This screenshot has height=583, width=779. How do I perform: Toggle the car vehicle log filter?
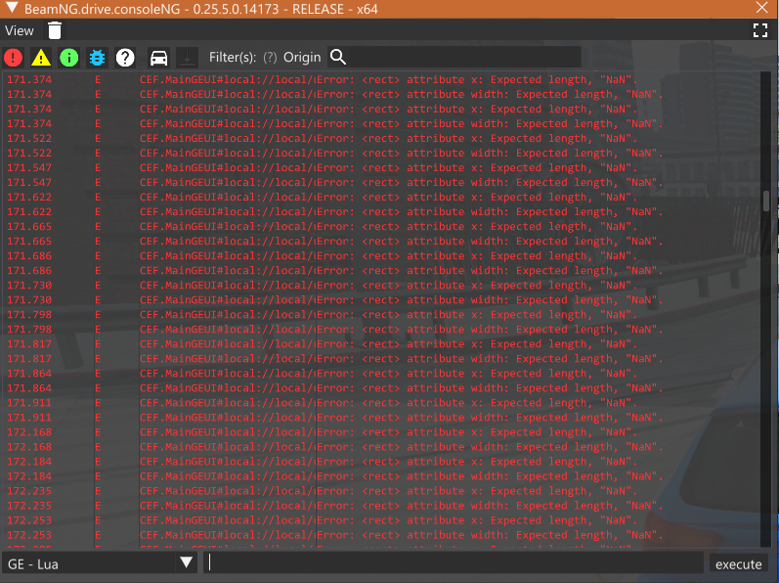click(159, 58)
